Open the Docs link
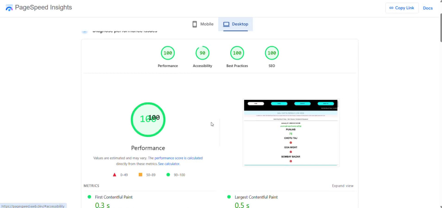This screenshot has width=442, height=208. coord(427,8)
